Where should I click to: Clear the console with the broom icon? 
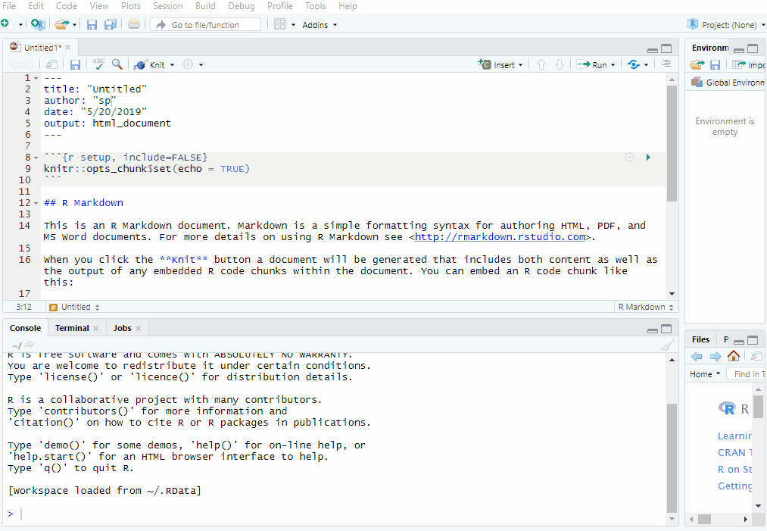coord(667,345)
